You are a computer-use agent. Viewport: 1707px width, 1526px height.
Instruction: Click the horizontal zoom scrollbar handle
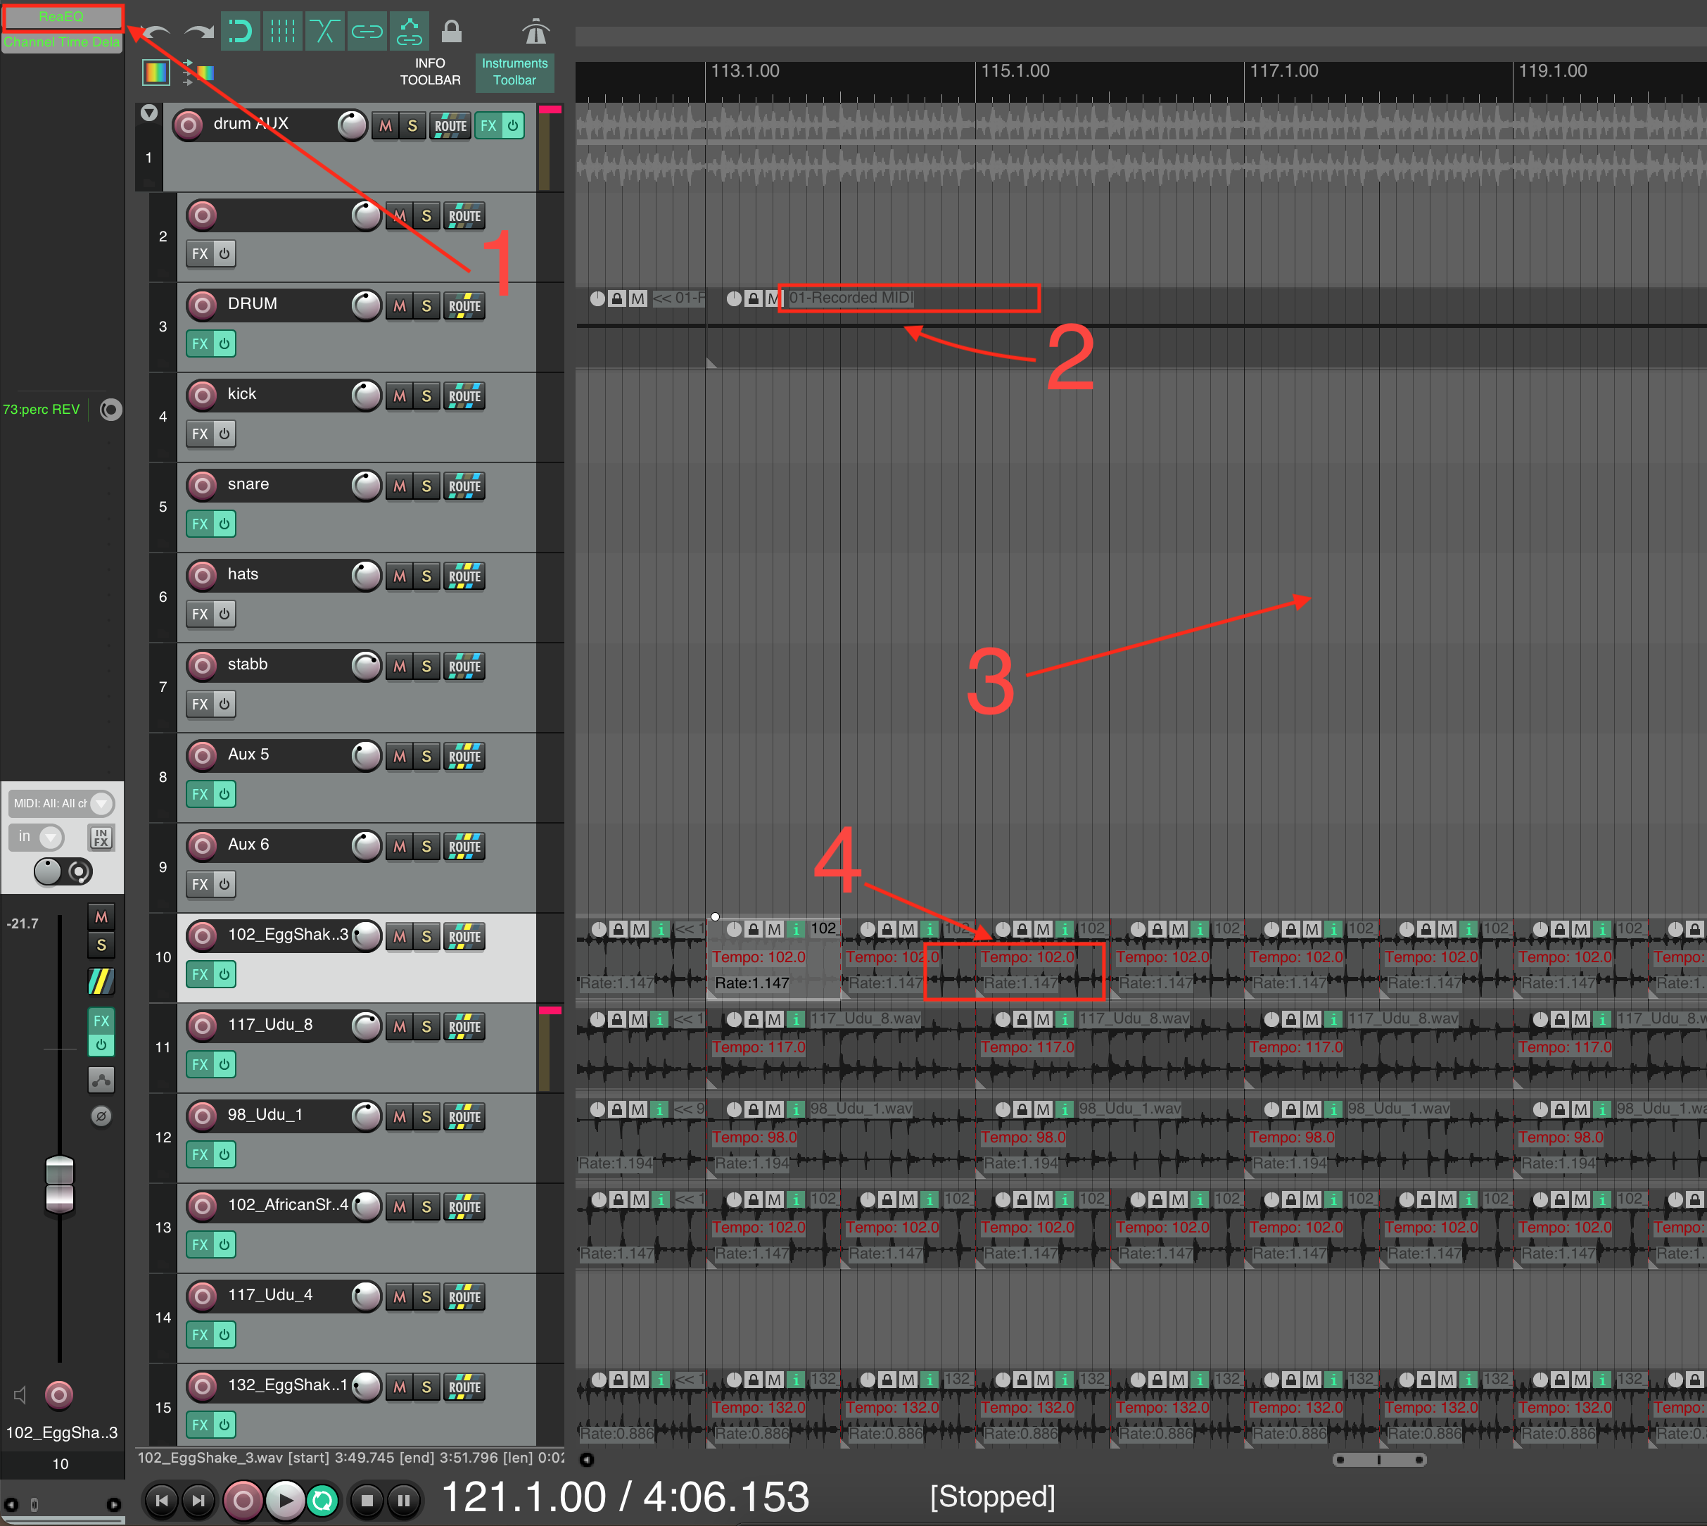(x=1379, y=1461)
